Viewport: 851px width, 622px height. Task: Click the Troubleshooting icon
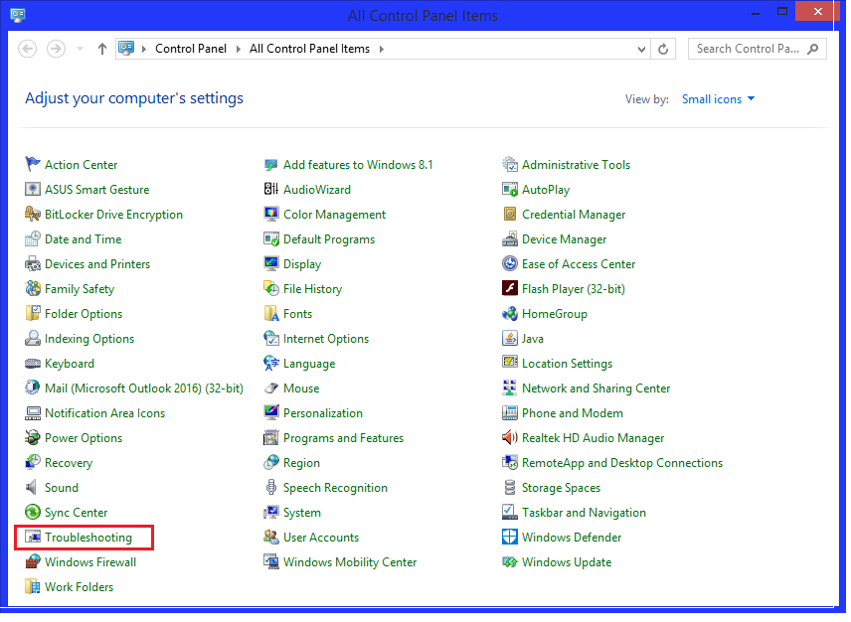pos(33,538)
